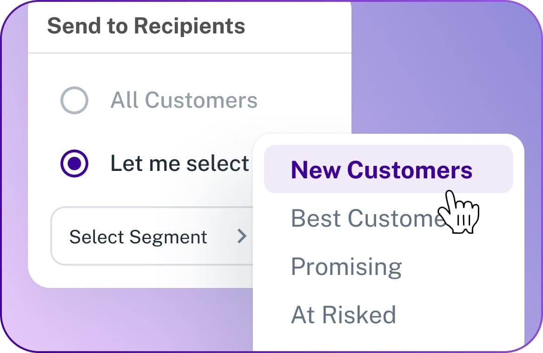Click the "Best" word in the segment list
The image size is (543, 353).
pos(316,218)
